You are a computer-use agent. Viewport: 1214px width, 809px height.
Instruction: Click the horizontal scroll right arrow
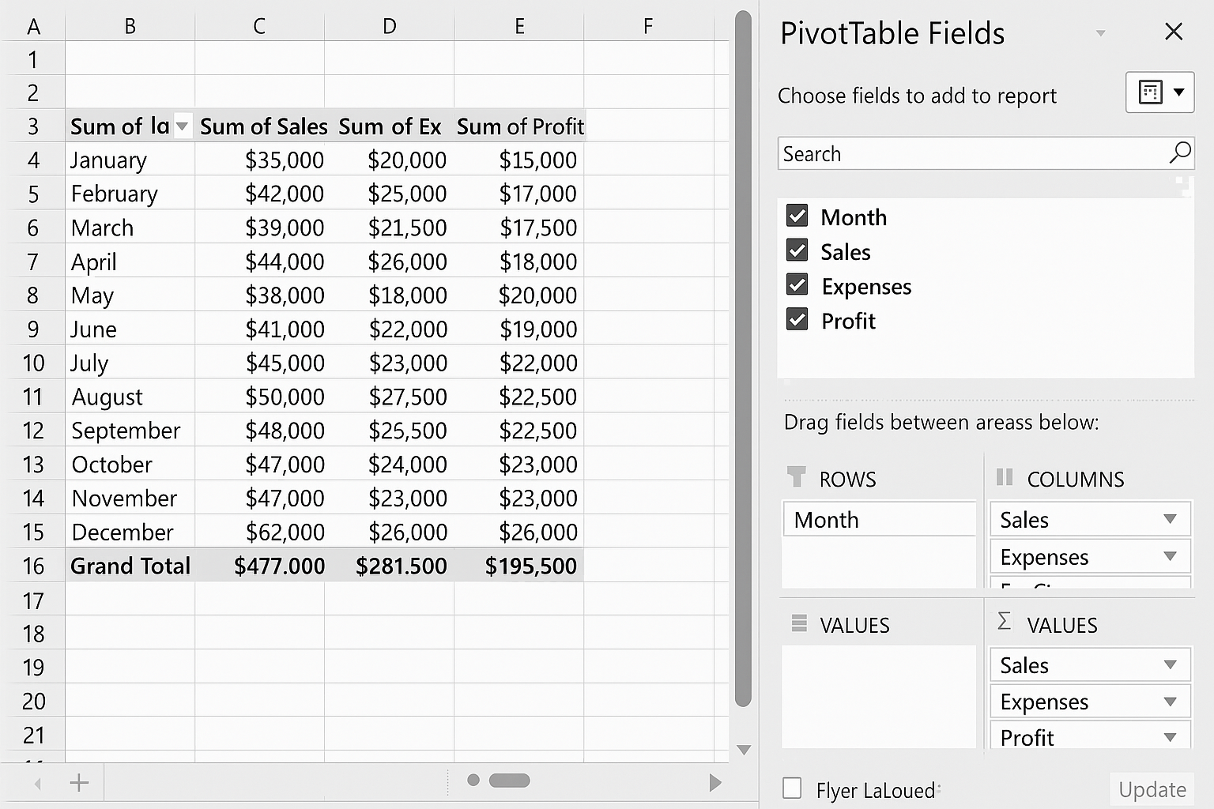(x=714, y=782)
